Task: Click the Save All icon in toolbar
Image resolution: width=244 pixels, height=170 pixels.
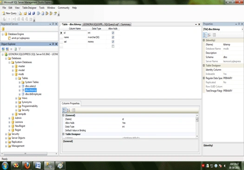Action: (33, 13)
